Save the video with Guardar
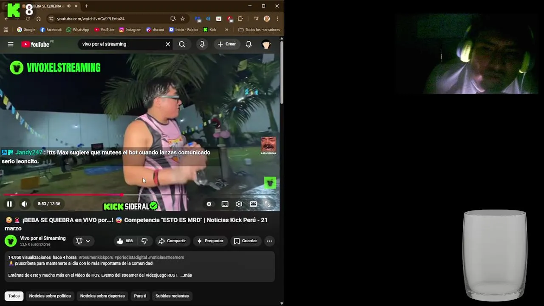The width and height of the screenshot is (544, 306). click(246, 241)
